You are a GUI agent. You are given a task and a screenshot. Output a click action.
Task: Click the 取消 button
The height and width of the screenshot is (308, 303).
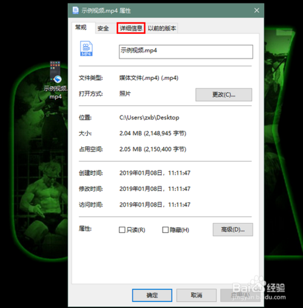pos(196,295)
